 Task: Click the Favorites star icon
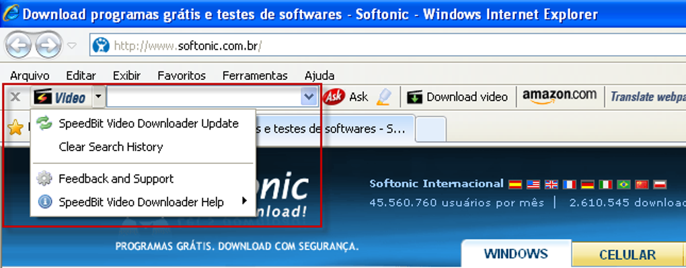pos(15,127)
